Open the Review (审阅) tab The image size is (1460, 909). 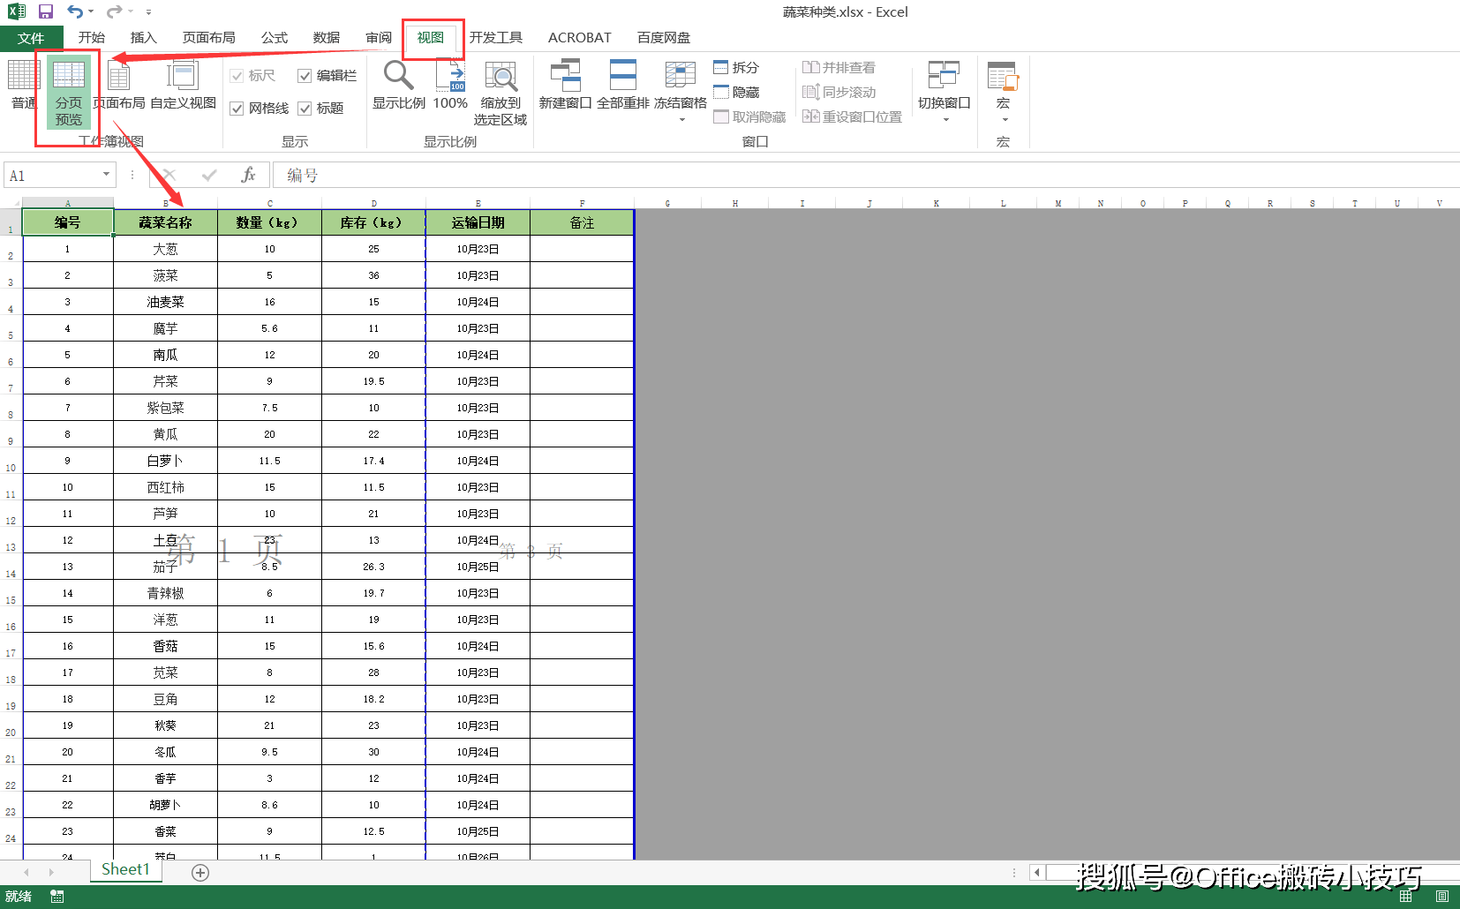tap(379, 38)
